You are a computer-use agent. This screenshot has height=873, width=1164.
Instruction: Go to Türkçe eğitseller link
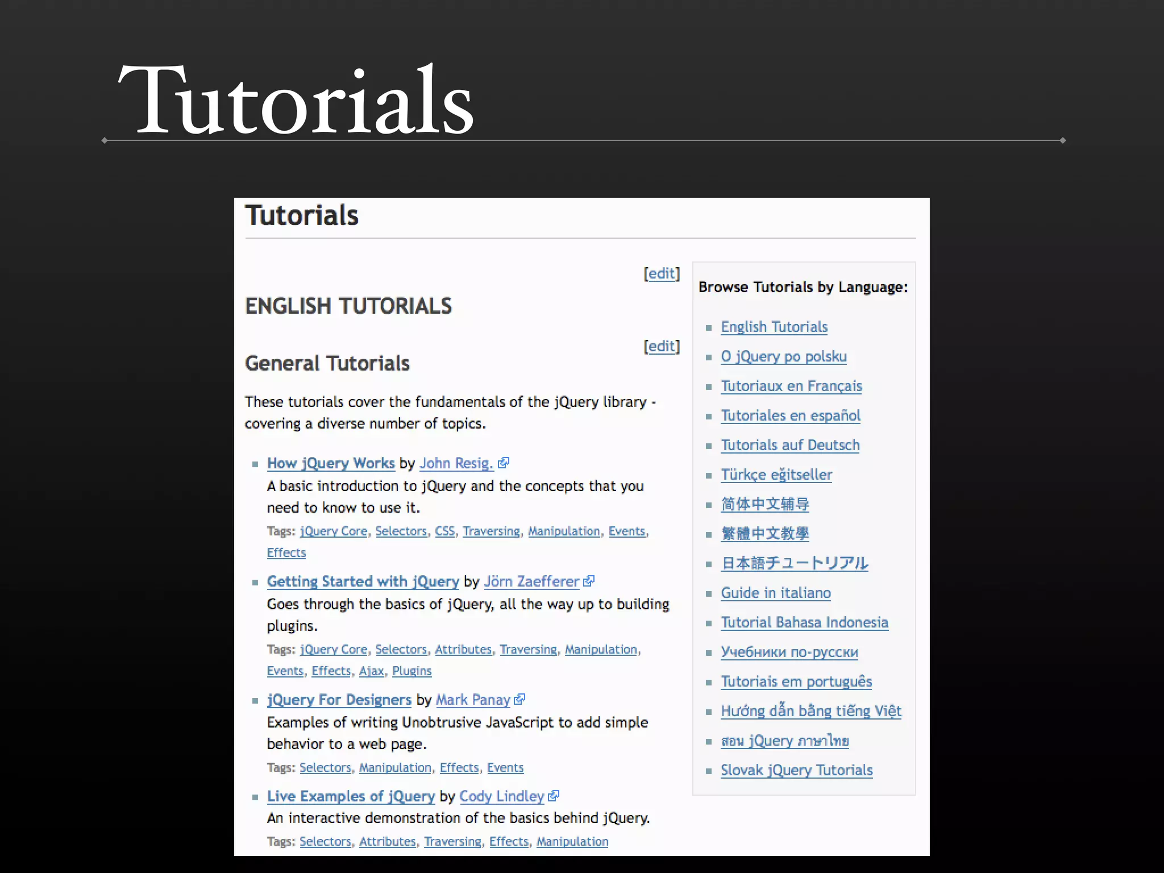tap(776, 475)
